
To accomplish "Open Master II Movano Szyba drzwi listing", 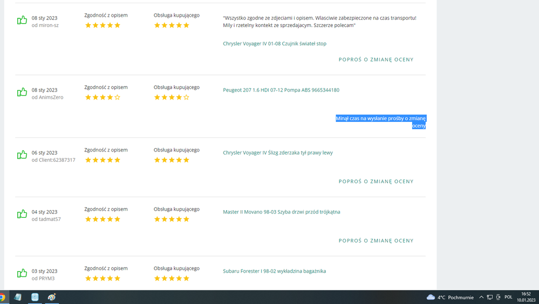I will click(x=282, y=212).
